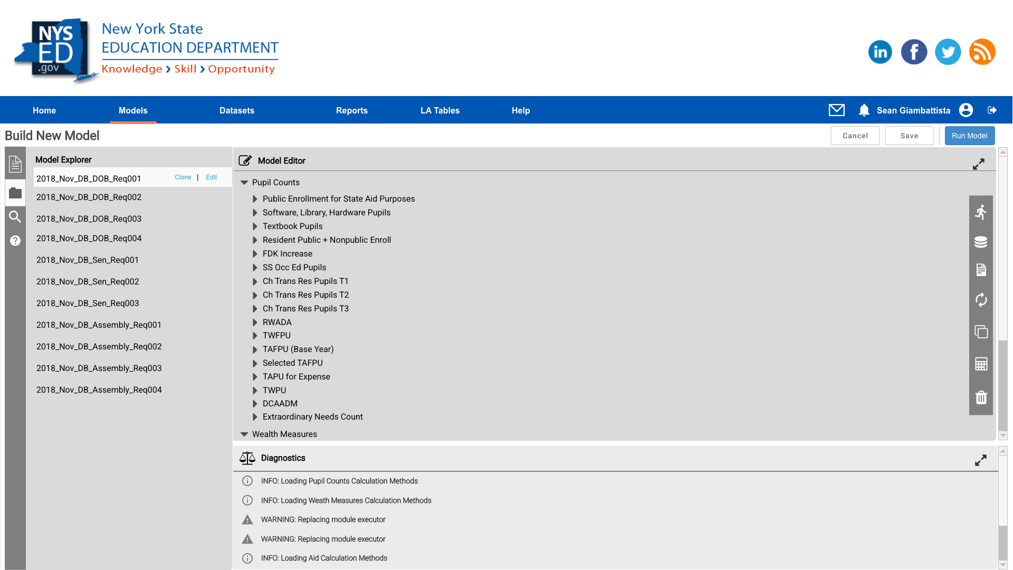Viewport: 1013px width, 570px height.
Task: Open the search magnifier in left sidebar
Action: (x=15, y=216)
